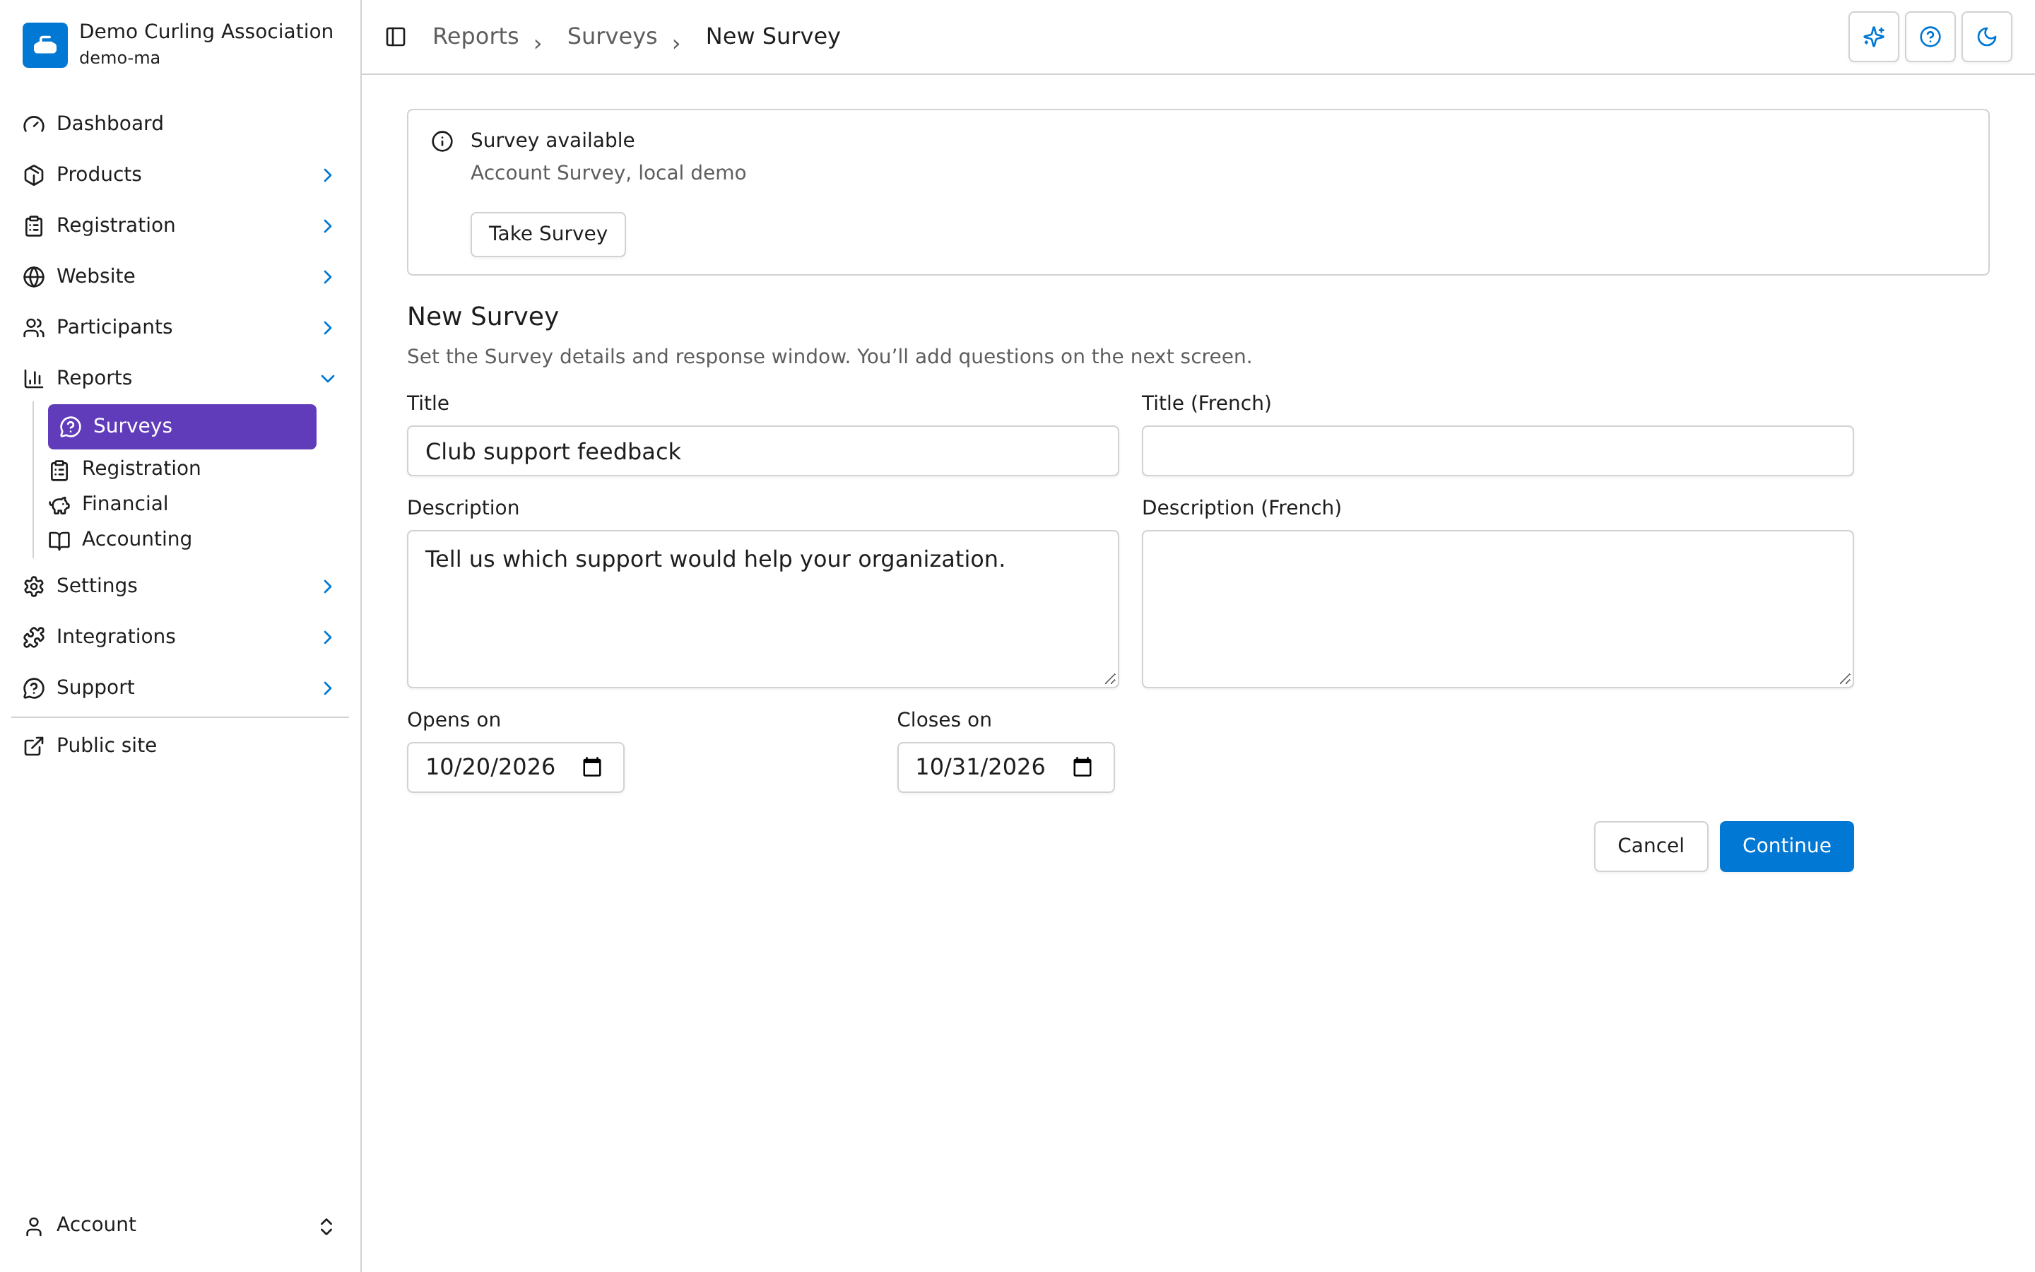Open the Closes on calendar picker icon

[1083, 767]
